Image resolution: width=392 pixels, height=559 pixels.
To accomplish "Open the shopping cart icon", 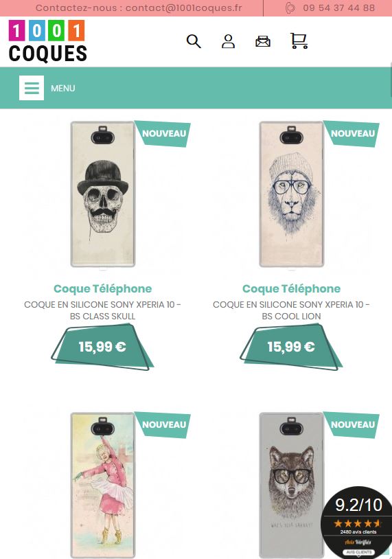I will pyautogui.click(x=299, y=41).
